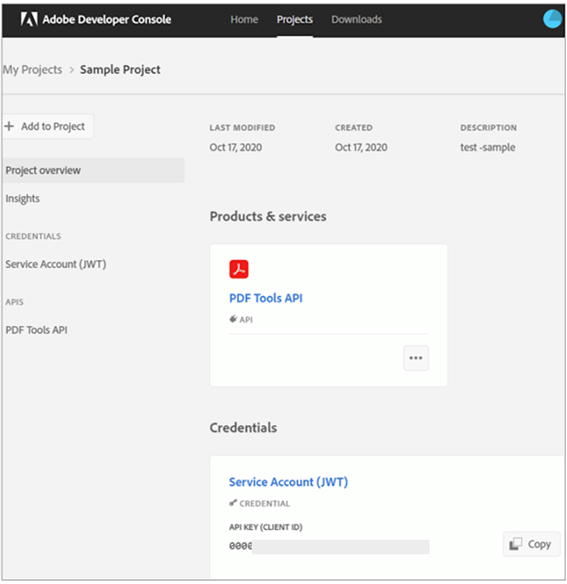Click the red PDF Tools icon
This screenshot has height=584, width=567.
point(239,269)
